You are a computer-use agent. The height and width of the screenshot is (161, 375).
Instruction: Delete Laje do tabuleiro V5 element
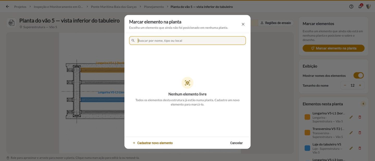360,148
